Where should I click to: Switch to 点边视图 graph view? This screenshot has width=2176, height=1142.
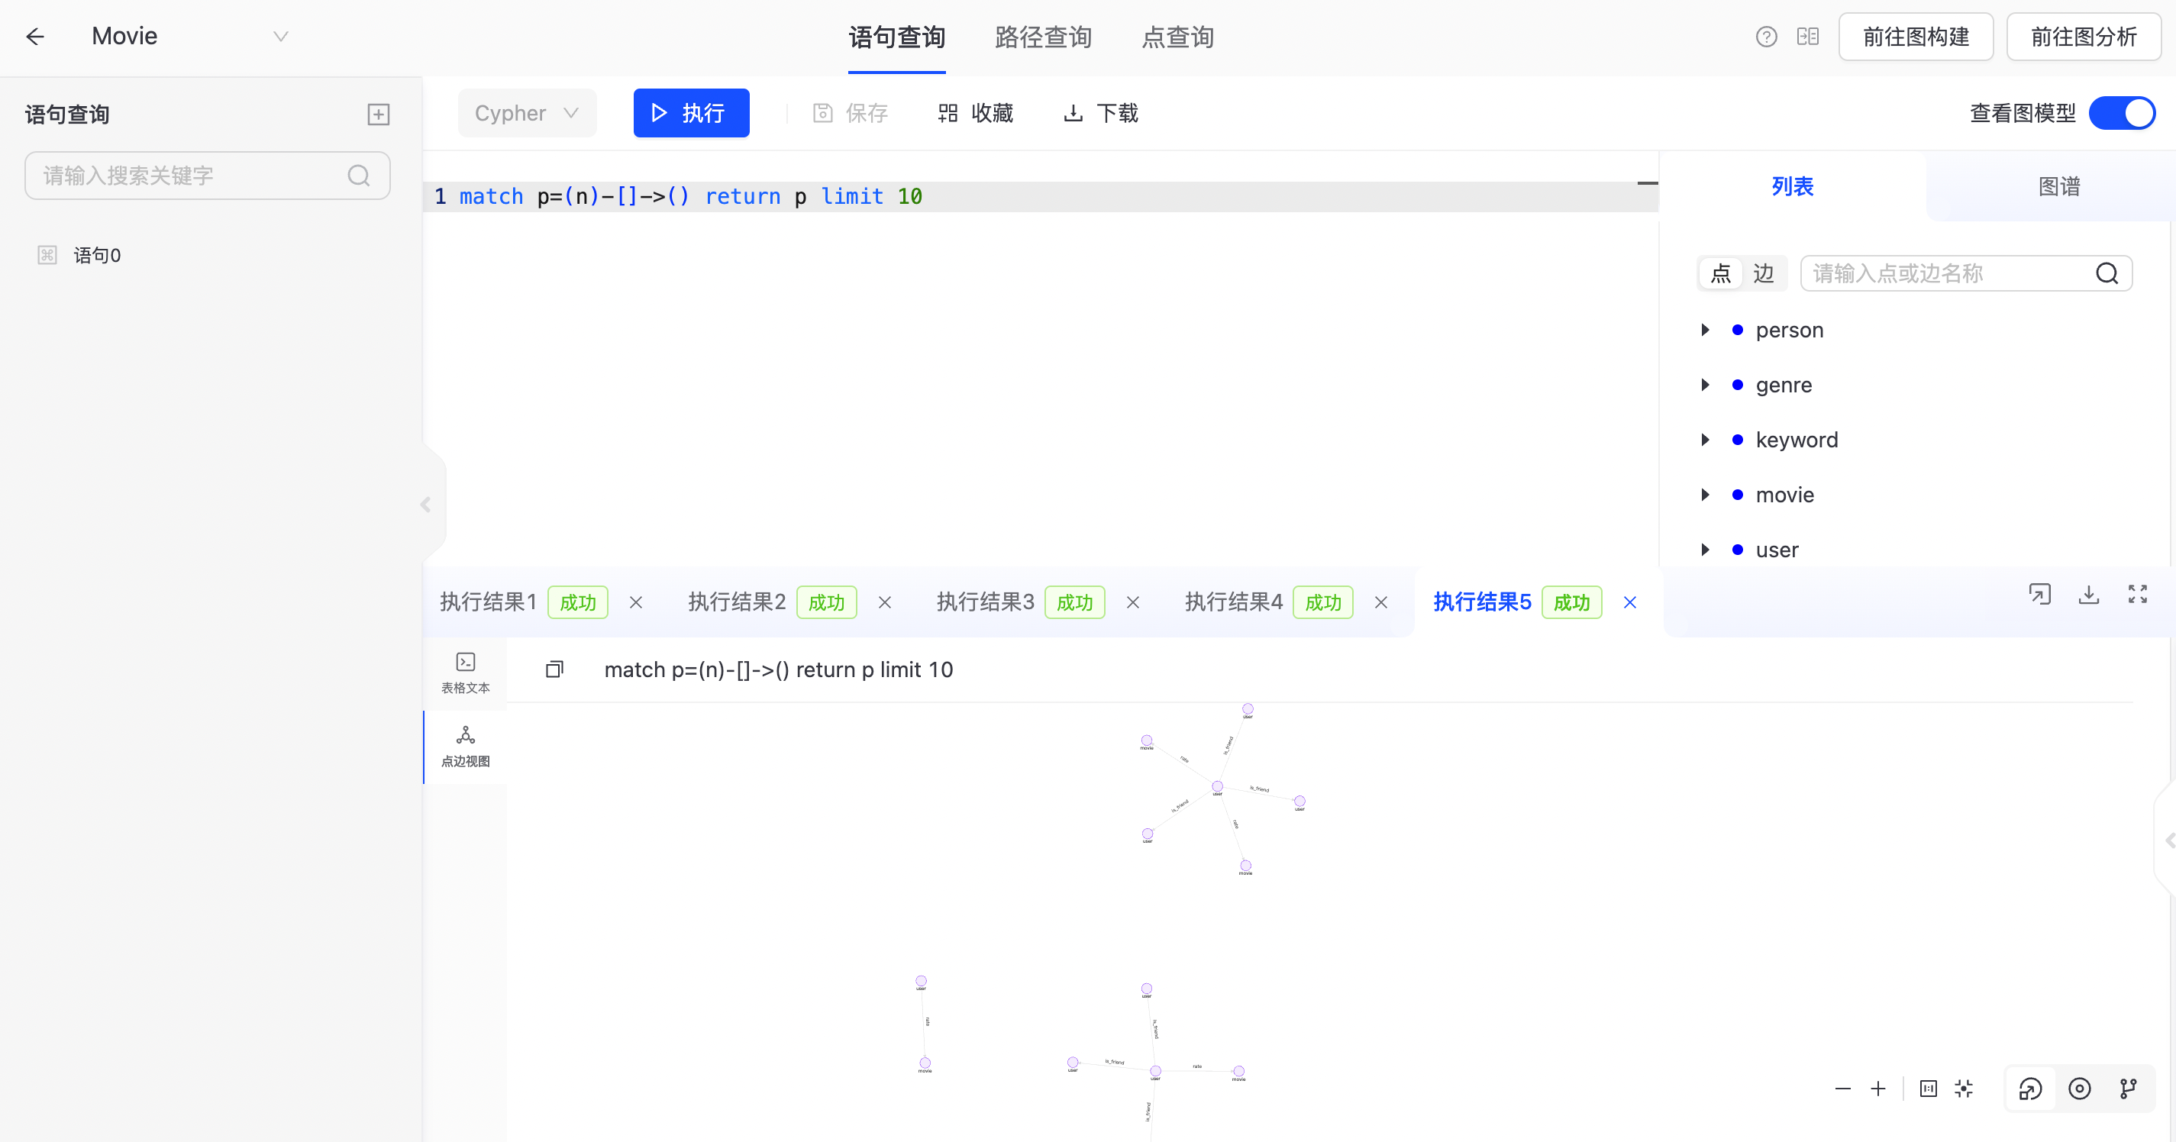[466, 747]
